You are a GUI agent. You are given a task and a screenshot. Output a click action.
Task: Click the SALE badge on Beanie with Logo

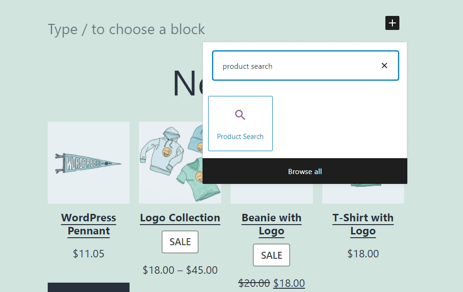[271, 255]
